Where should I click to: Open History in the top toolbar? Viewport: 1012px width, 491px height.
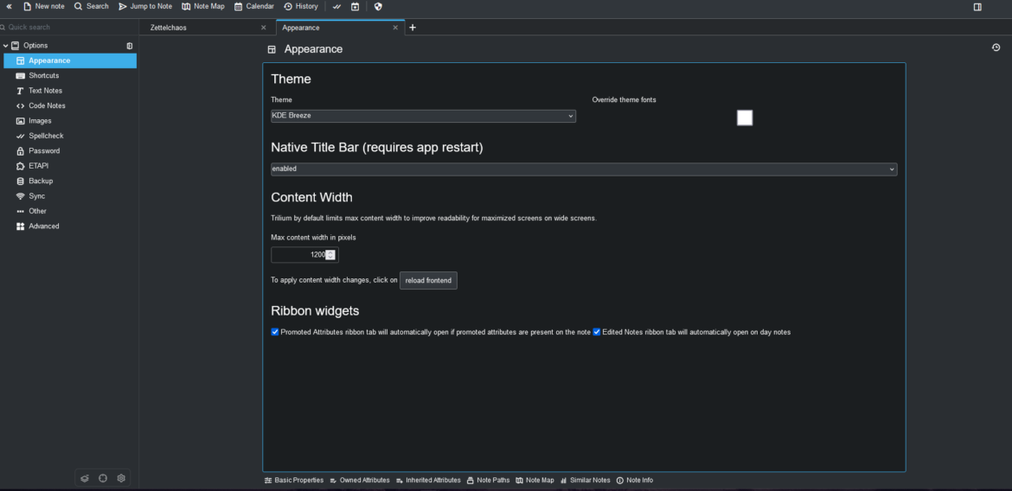click(301, 6)
